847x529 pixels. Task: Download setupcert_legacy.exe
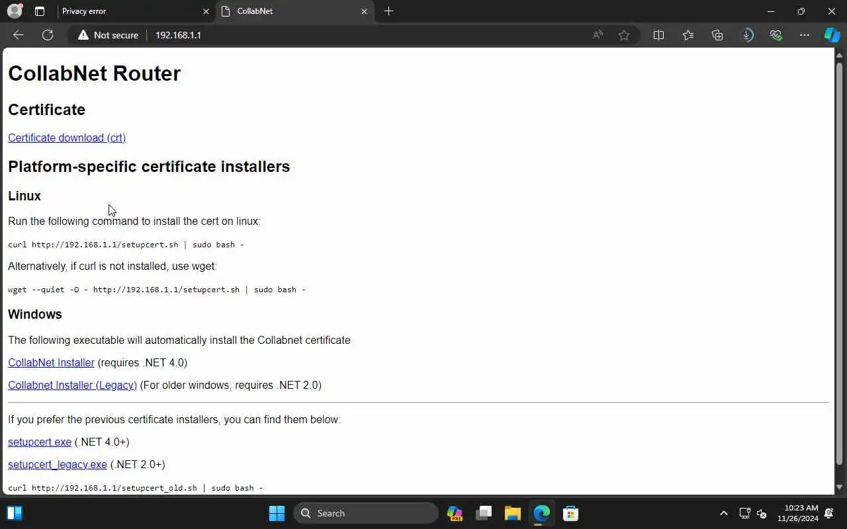(x=58, y=464)
